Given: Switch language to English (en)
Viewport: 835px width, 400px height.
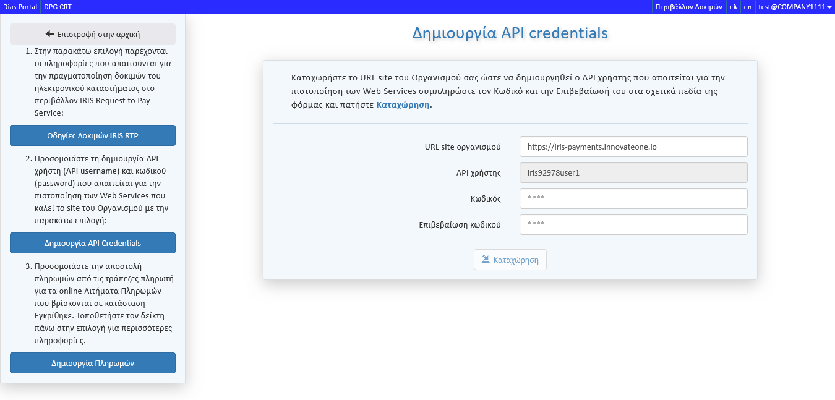Looking at the screenshot, I should [747, 7].
